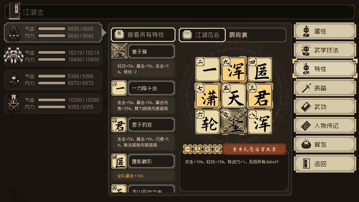Open the 背包 inventory
The height and width of the screenshot is (202, 359).
pyautogui.click(x=324, y=145)
